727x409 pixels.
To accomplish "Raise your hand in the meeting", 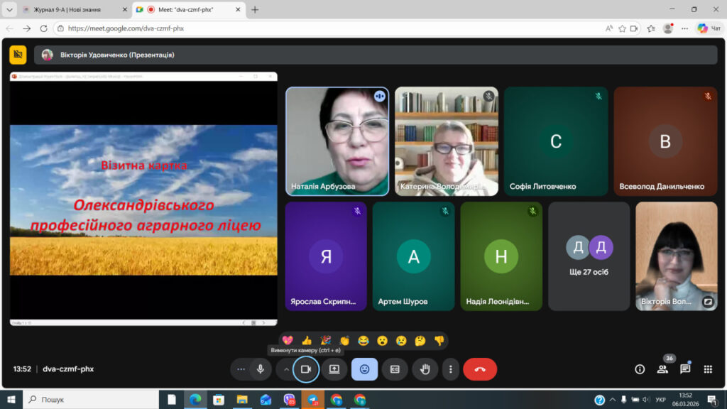I will (x=425, y=369).
